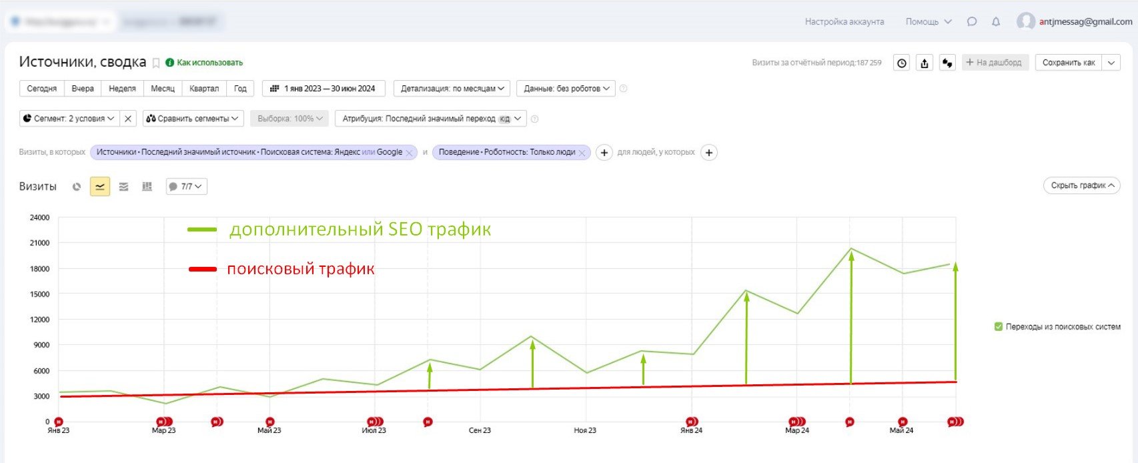The image size is (1138, 463).
Task: Open the notifications bell
Action: 996,22
